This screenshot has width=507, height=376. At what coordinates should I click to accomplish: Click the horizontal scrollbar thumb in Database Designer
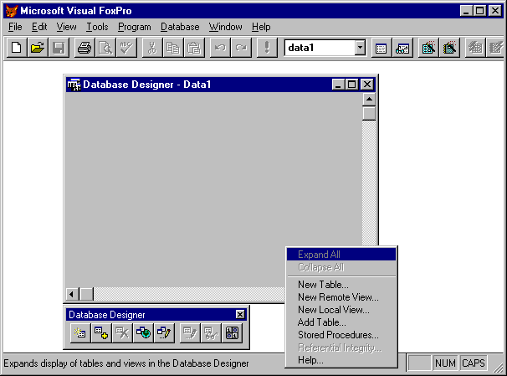[86, 294]
